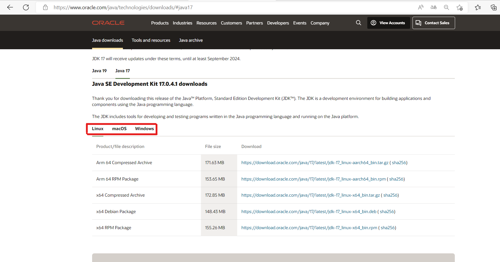This screenshot has width=500, height=262.
Task: Open the Industries menu
Action: coord(182,23)
